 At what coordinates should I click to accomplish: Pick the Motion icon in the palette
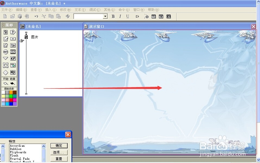[5, 39]
